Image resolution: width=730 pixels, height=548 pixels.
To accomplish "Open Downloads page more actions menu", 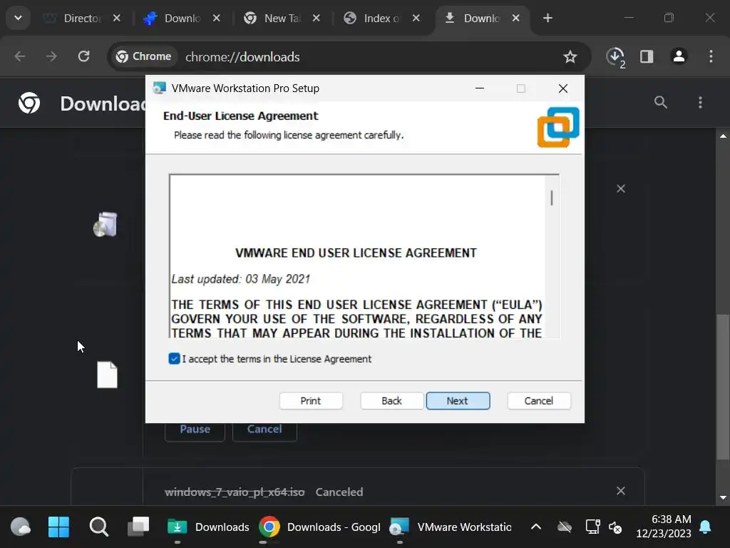I will pyautogui.click(x=700, y=102).
